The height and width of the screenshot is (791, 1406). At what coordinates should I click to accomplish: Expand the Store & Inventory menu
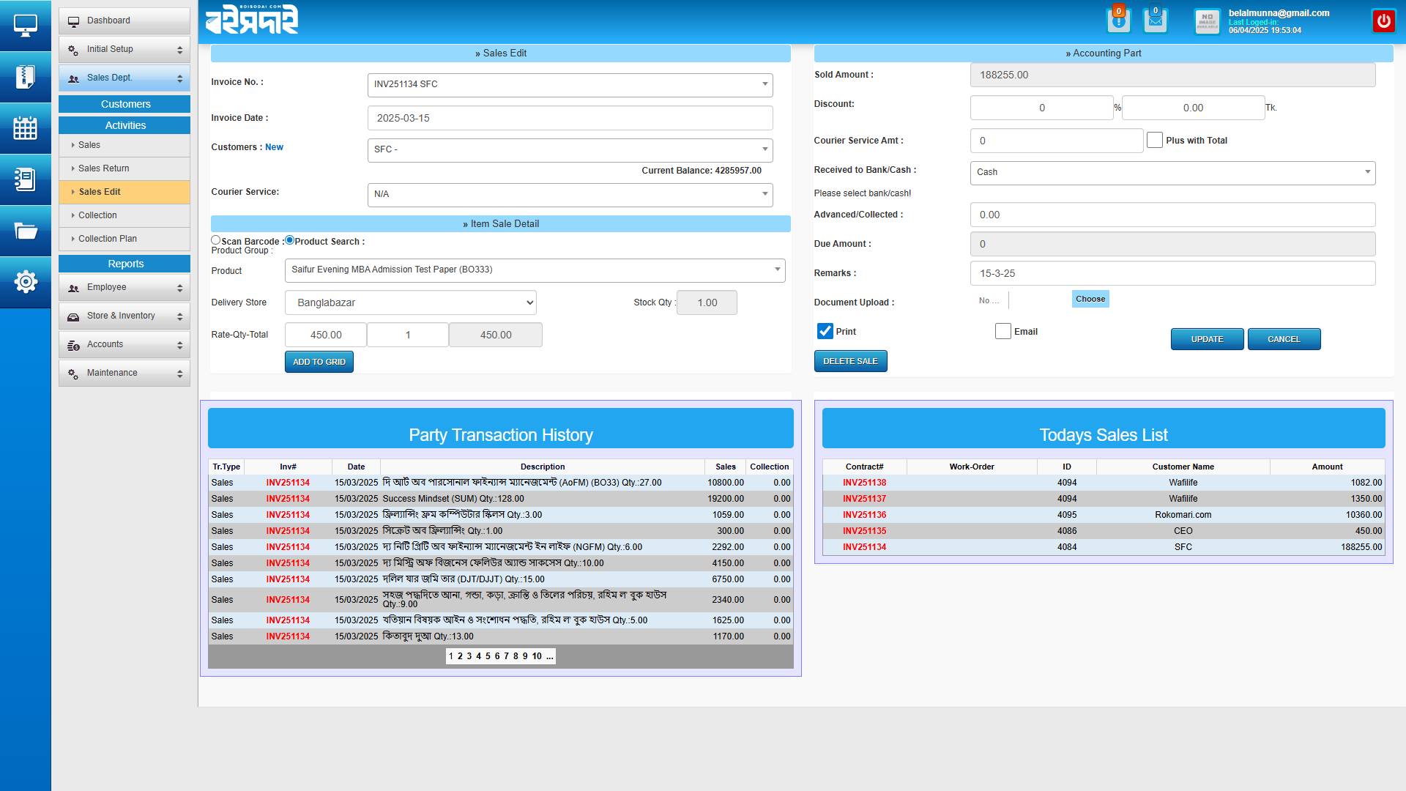point(124,316)
